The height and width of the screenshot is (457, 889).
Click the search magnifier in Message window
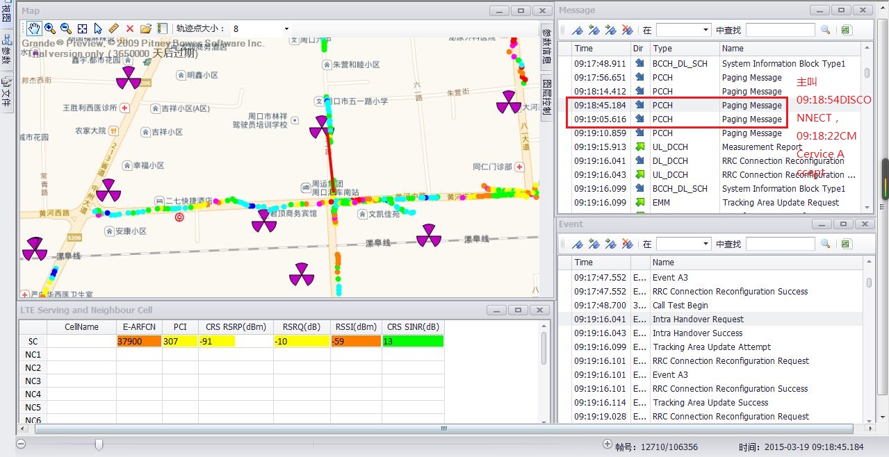(826, 30)
